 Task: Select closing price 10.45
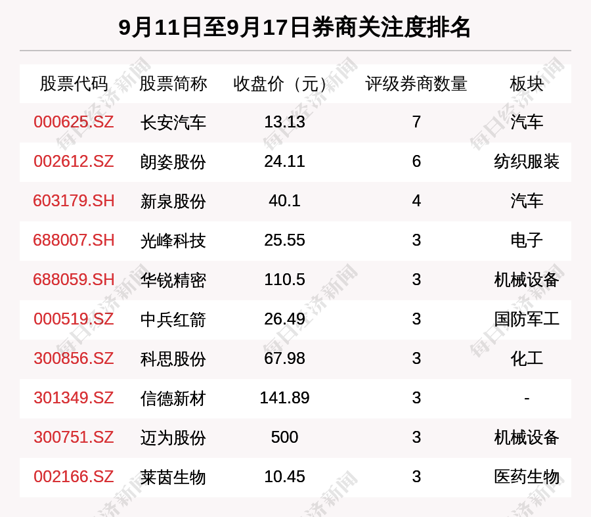coord(284,477)
